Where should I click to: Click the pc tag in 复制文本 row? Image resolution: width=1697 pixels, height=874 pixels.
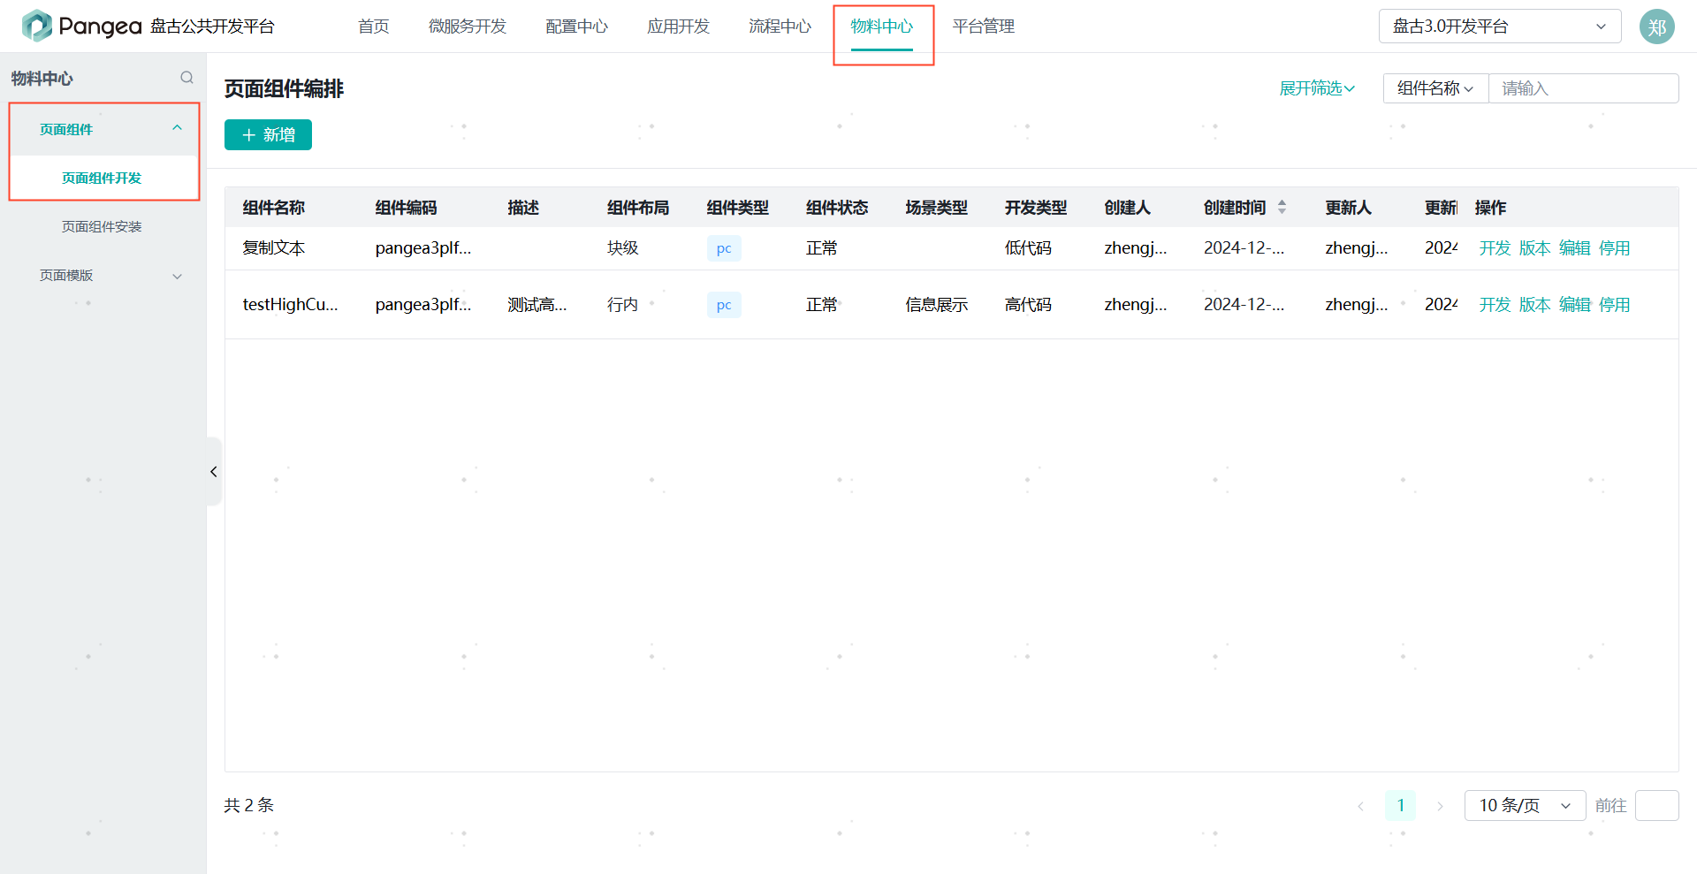724,248
